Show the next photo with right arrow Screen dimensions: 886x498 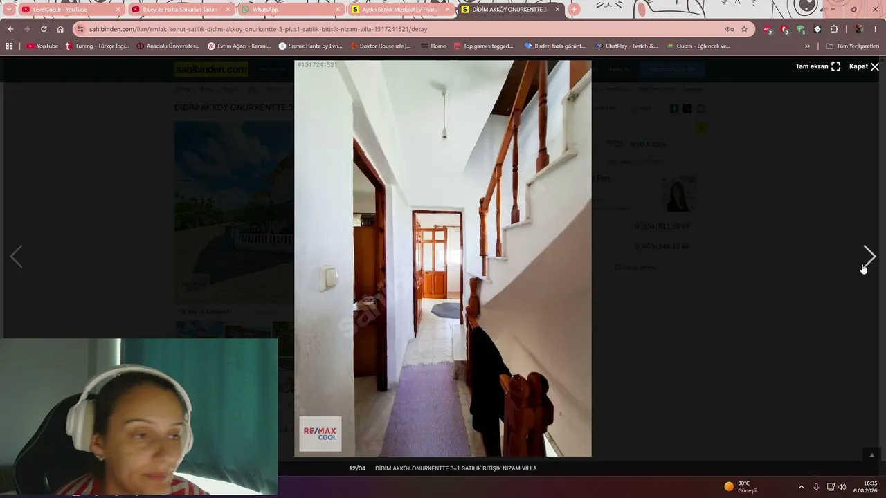coord(869,257)
